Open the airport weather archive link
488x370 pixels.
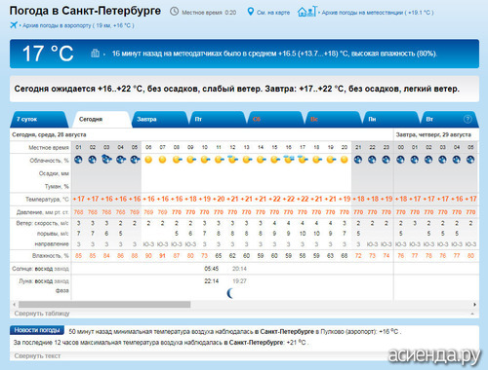pos(78,25)
